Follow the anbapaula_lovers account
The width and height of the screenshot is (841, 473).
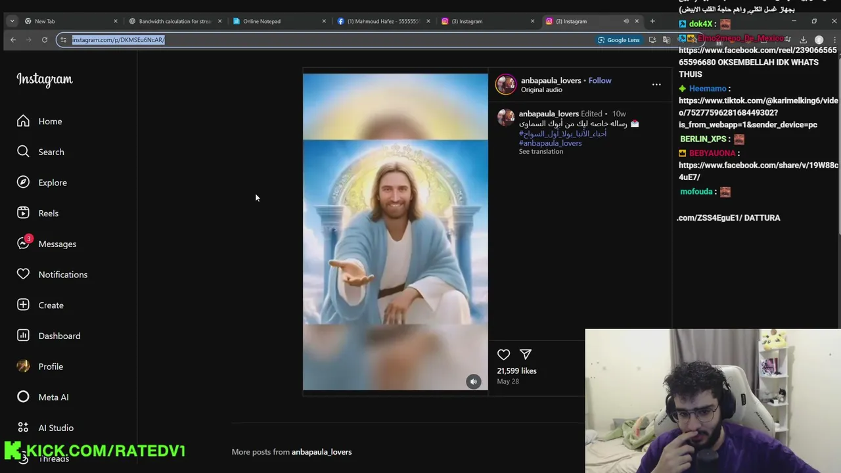click(600, 81)
